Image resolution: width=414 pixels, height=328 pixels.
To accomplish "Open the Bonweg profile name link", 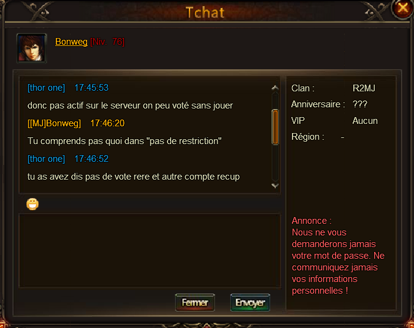I will click(x=71, y=42).
